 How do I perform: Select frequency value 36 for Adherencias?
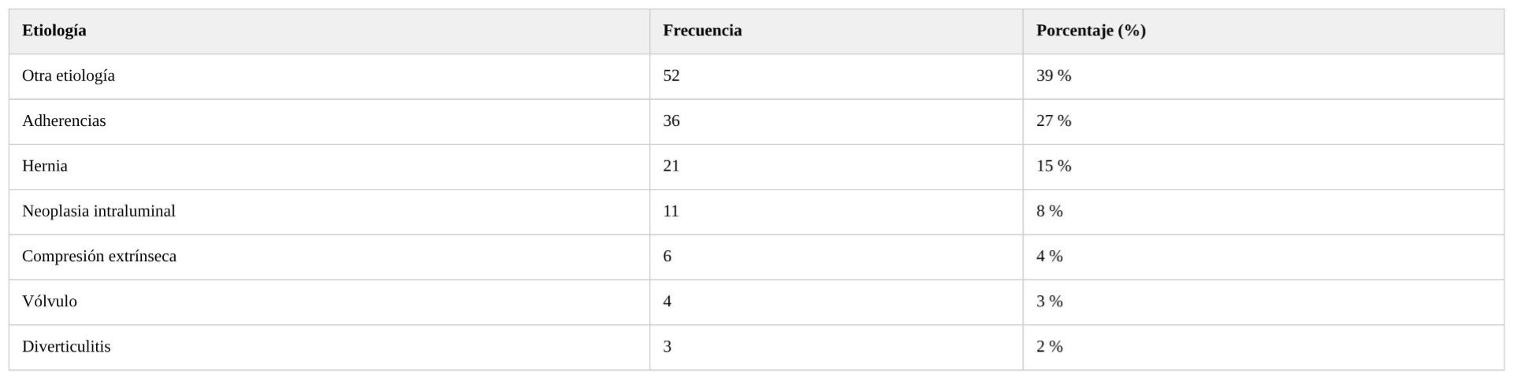click(671, 121)
